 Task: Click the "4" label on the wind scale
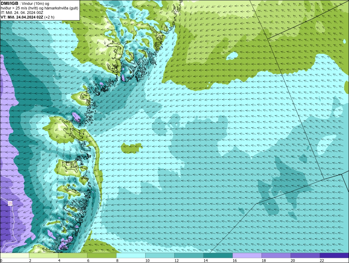59,261
